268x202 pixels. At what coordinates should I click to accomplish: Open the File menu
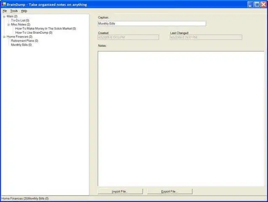point(5,11)
